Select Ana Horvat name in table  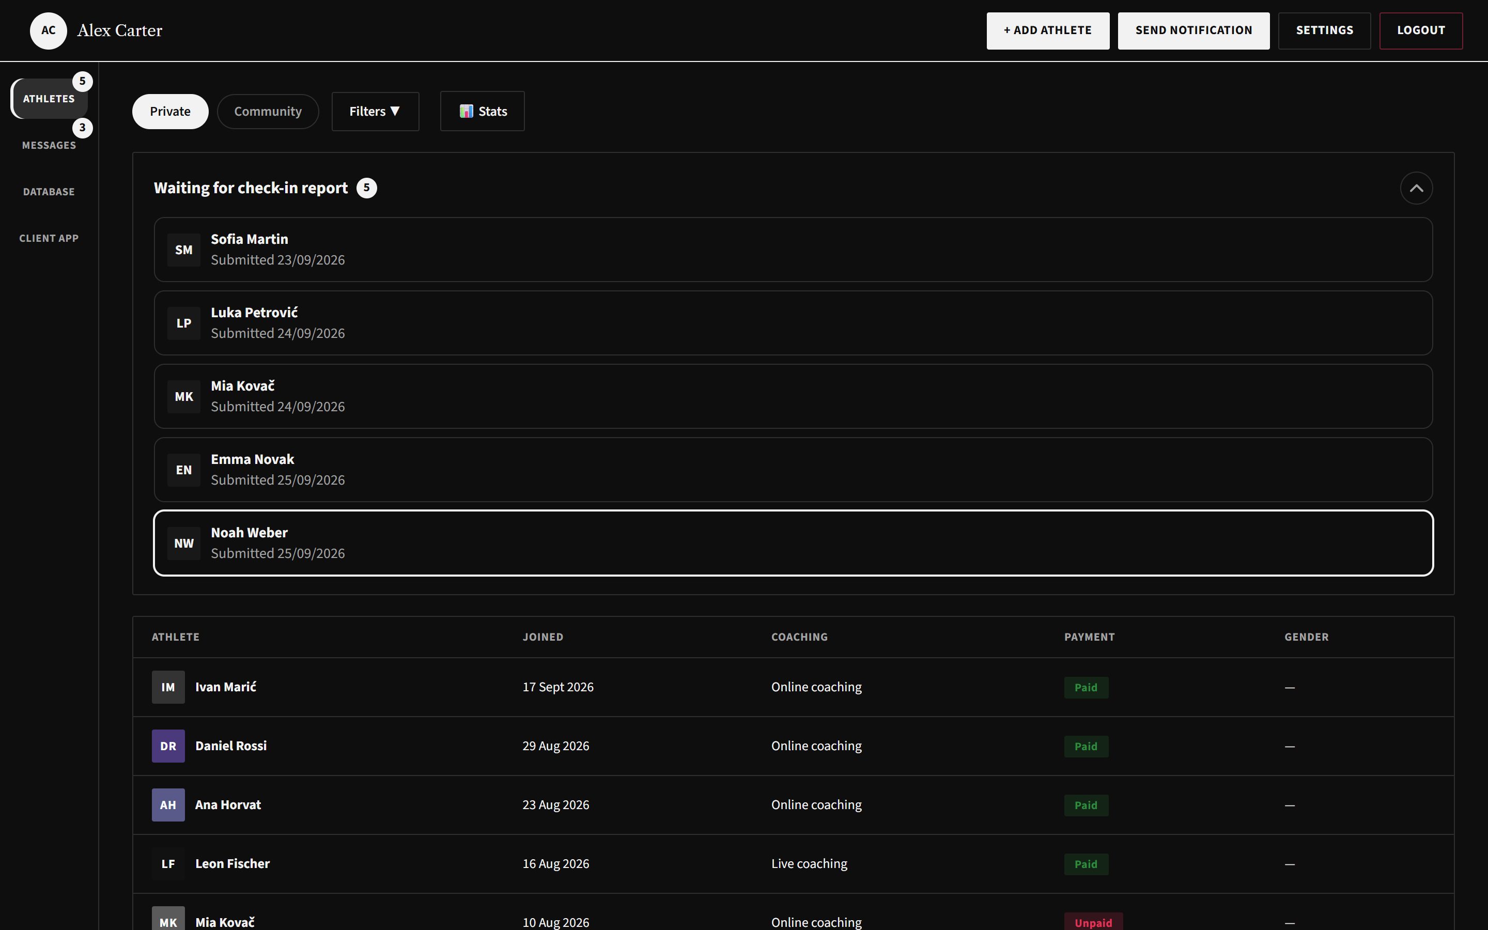click(228, 805)
